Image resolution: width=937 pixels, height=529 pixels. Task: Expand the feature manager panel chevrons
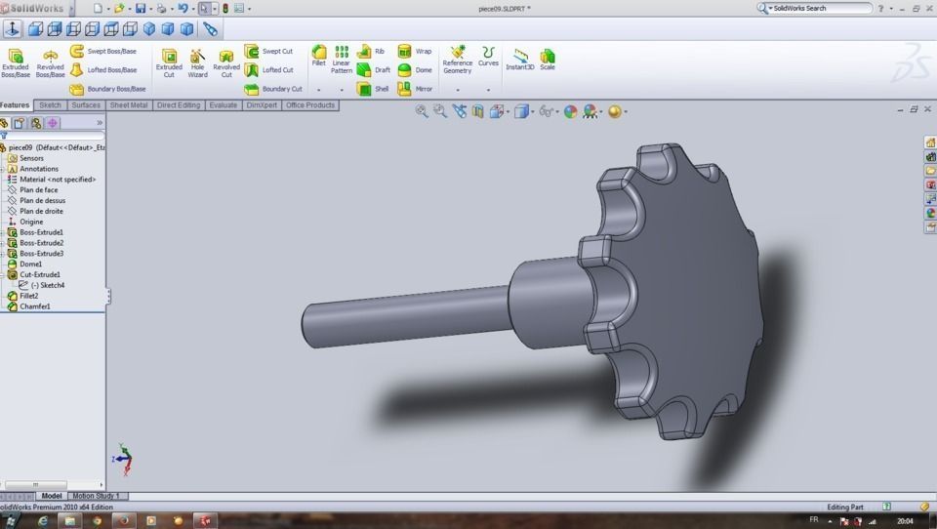coord(100,123)
